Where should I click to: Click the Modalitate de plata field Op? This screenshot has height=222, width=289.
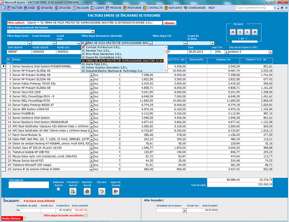(28, 210)
